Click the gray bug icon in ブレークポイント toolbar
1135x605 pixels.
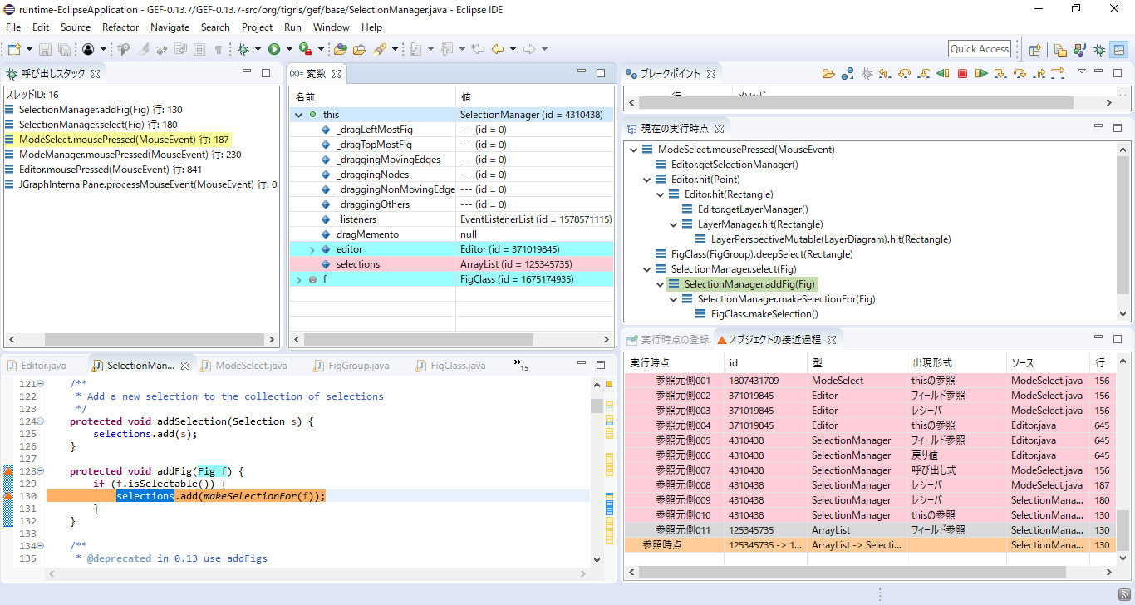867,73
